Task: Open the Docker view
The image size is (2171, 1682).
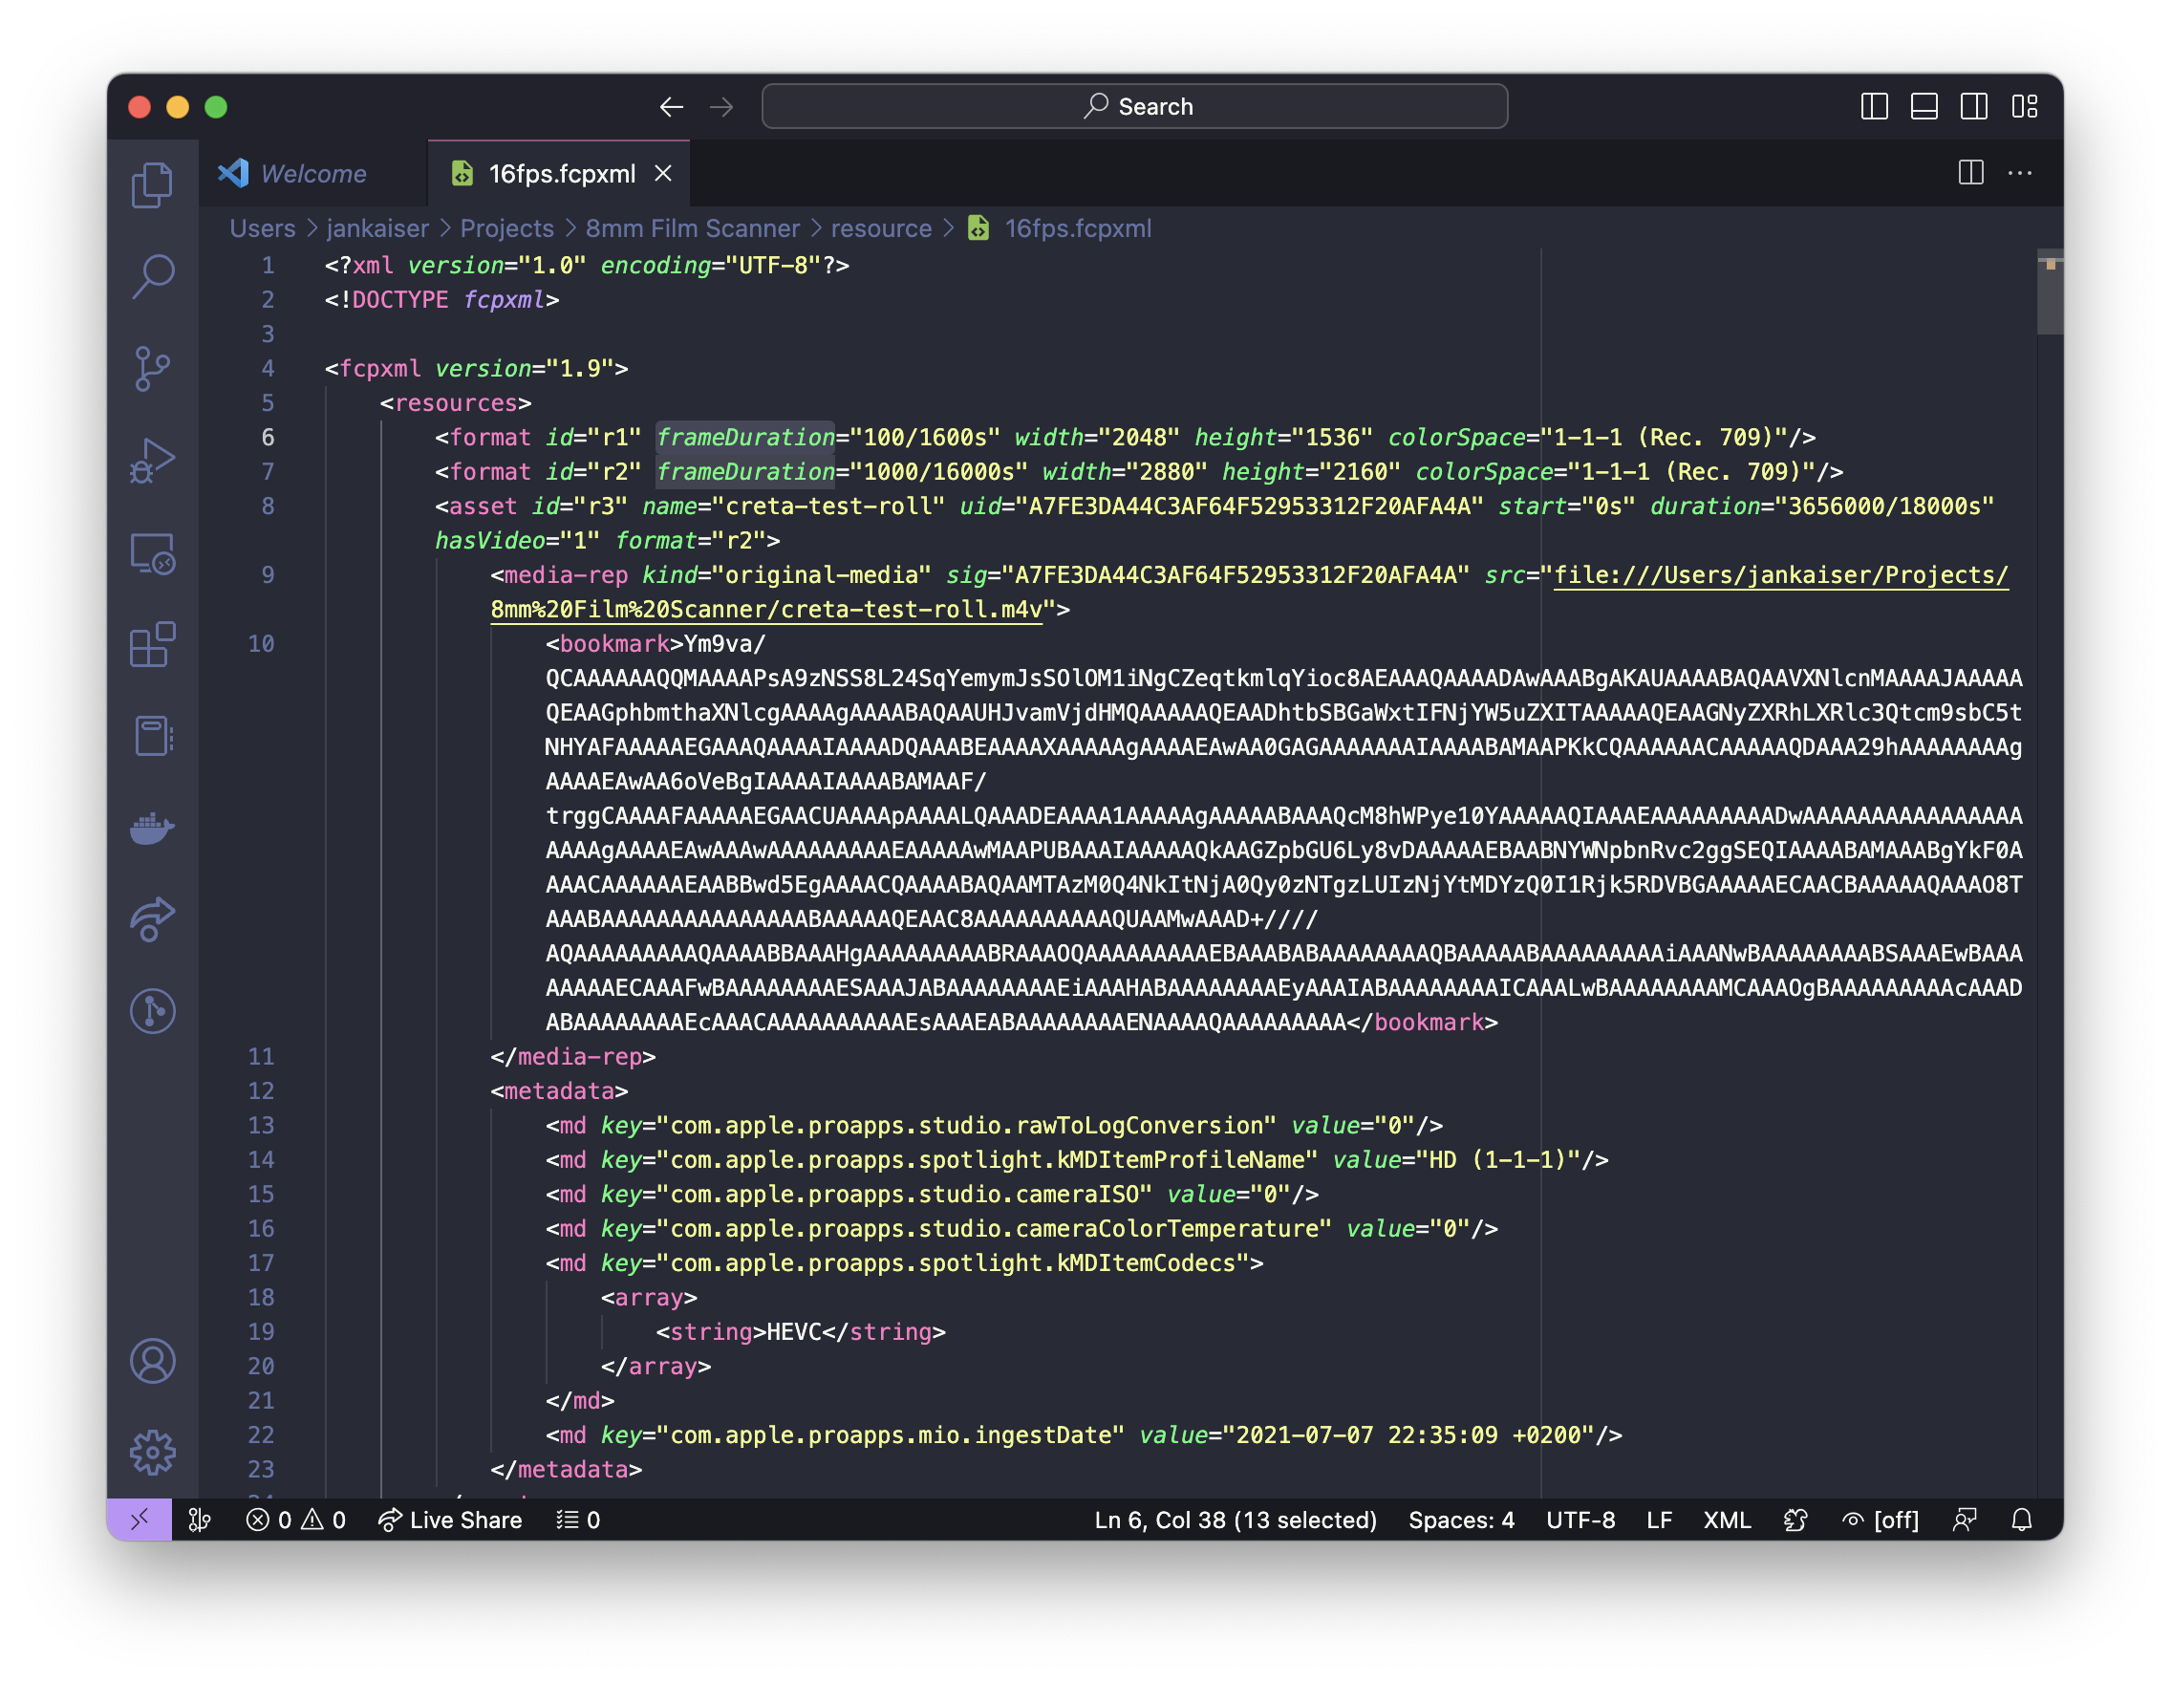Action: (x=152, y=827)
